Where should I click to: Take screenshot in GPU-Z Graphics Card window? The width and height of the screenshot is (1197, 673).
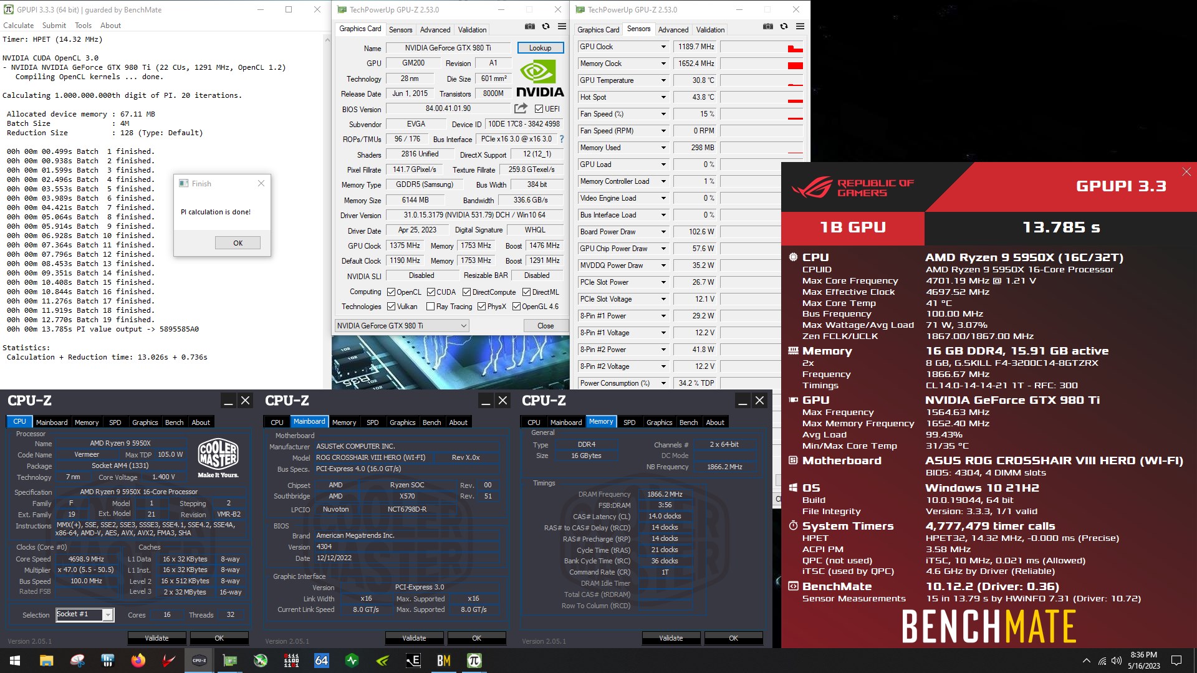[x=529, y=27]
